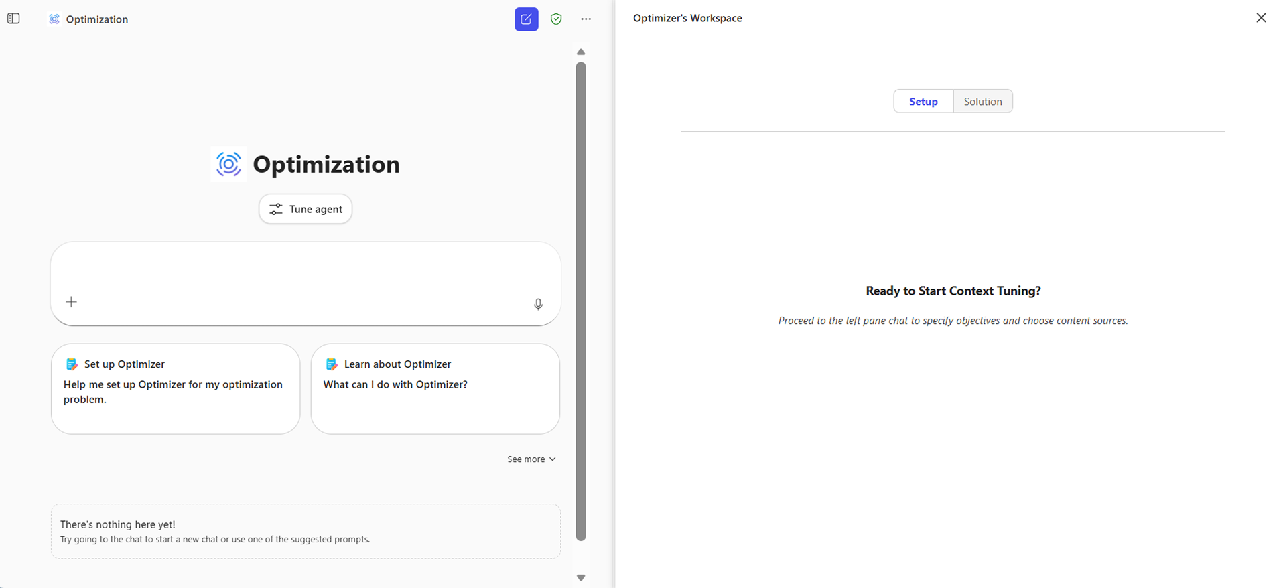Screen dimensions: 1283x588
Task: Click 'Ready to Start Context Tuning?' heading
Action: [953, 291]
